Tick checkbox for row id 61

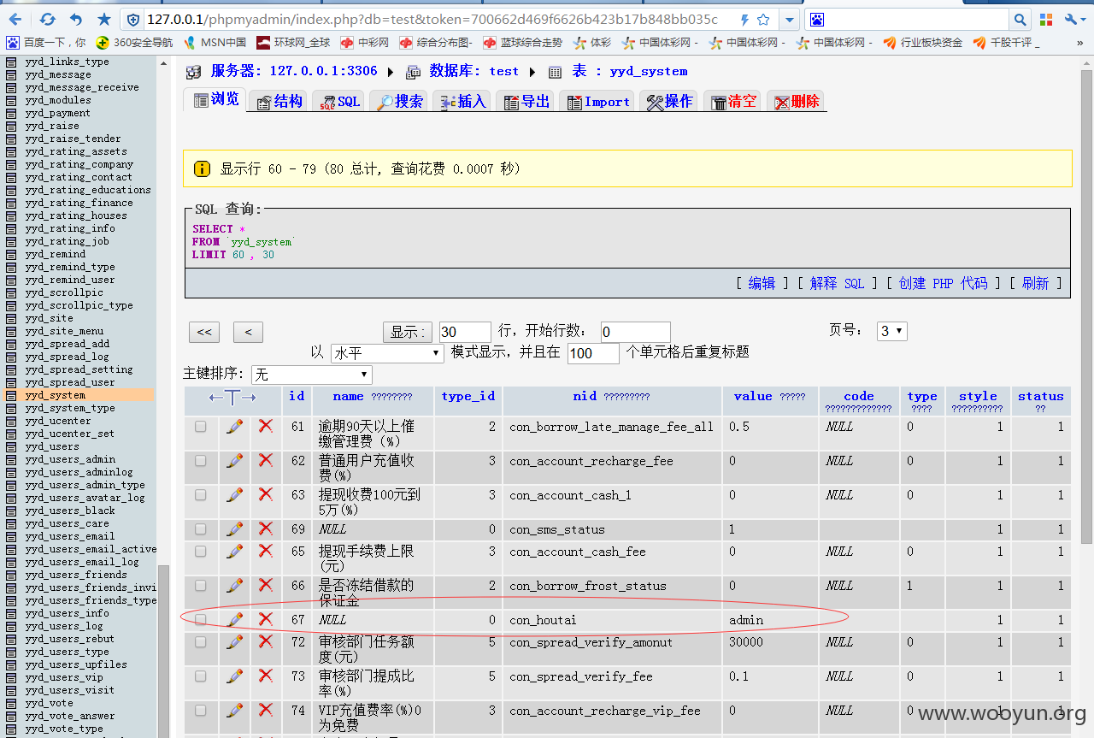tap(200, 426)
